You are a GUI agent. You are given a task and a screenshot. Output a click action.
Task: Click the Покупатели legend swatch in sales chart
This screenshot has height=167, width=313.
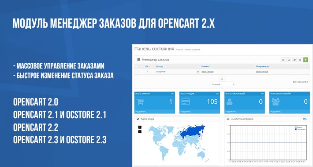click(x=296, y=129)
